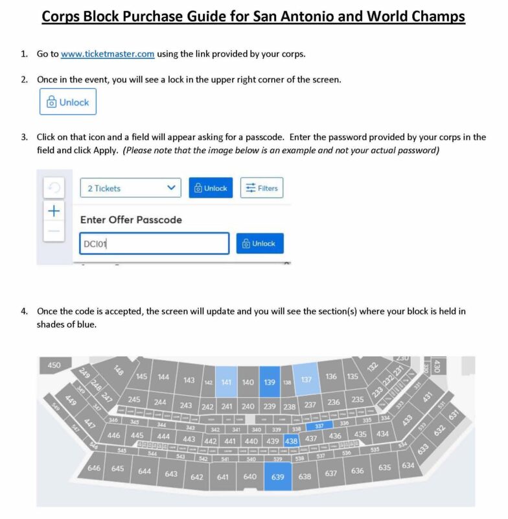The width and height of the screenshot is (508, 519).
Task: Select blue section 337 on map
Action: [x=319, y=426]
